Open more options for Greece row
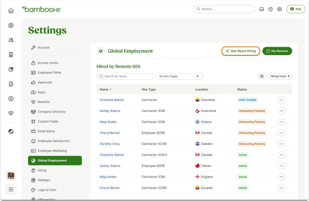 pyautogui.click(x=281, y=122)
